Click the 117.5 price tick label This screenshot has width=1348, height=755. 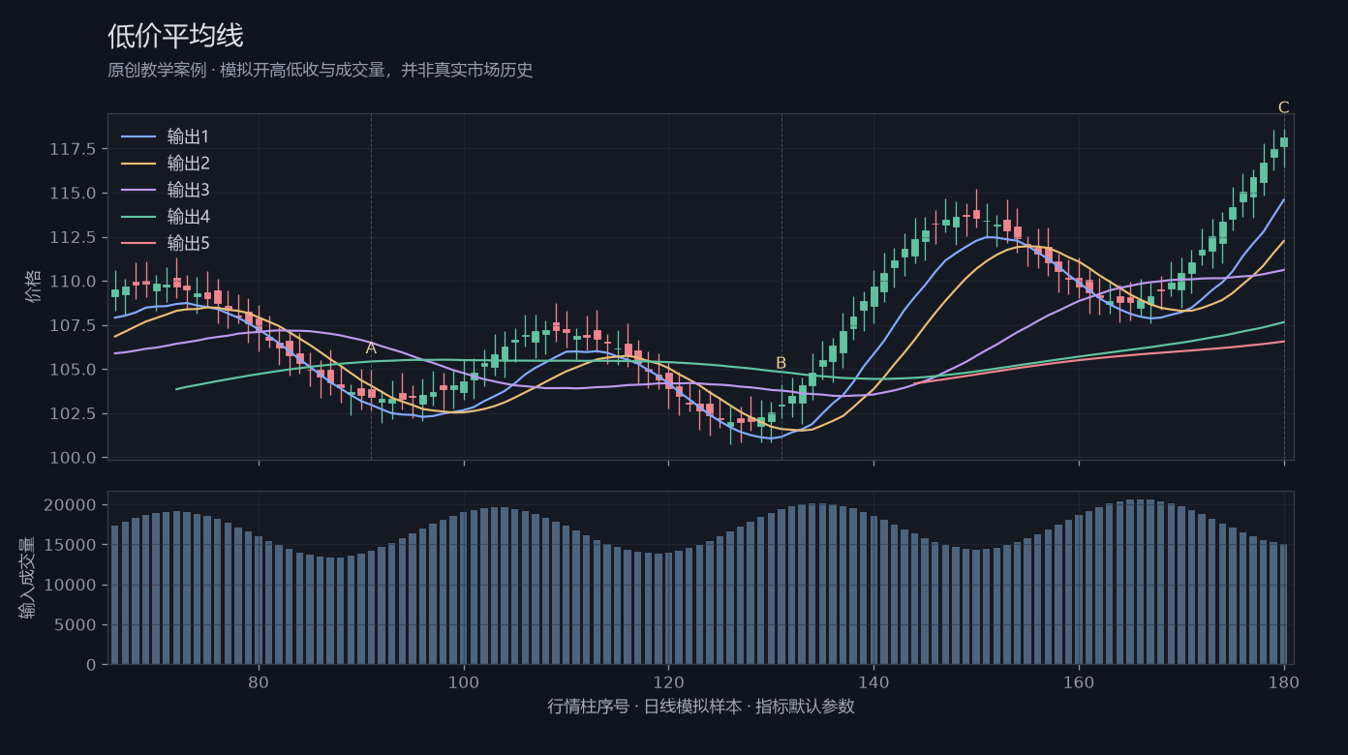pyautogui.click(x=73, y=149)
